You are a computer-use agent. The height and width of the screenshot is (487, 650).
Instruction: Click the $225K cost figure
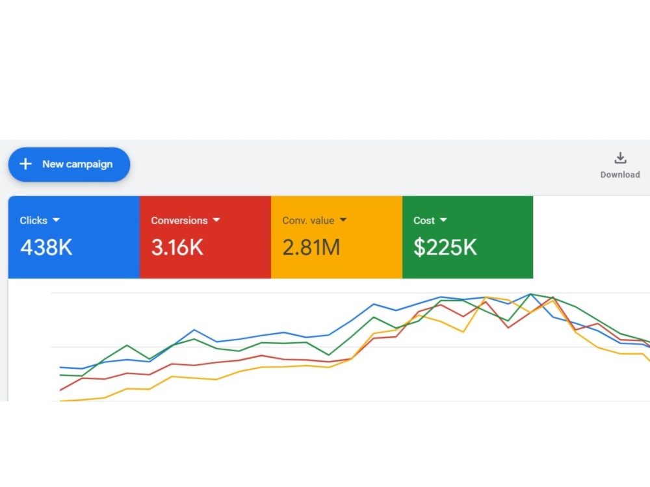click(x=445, y=247)
